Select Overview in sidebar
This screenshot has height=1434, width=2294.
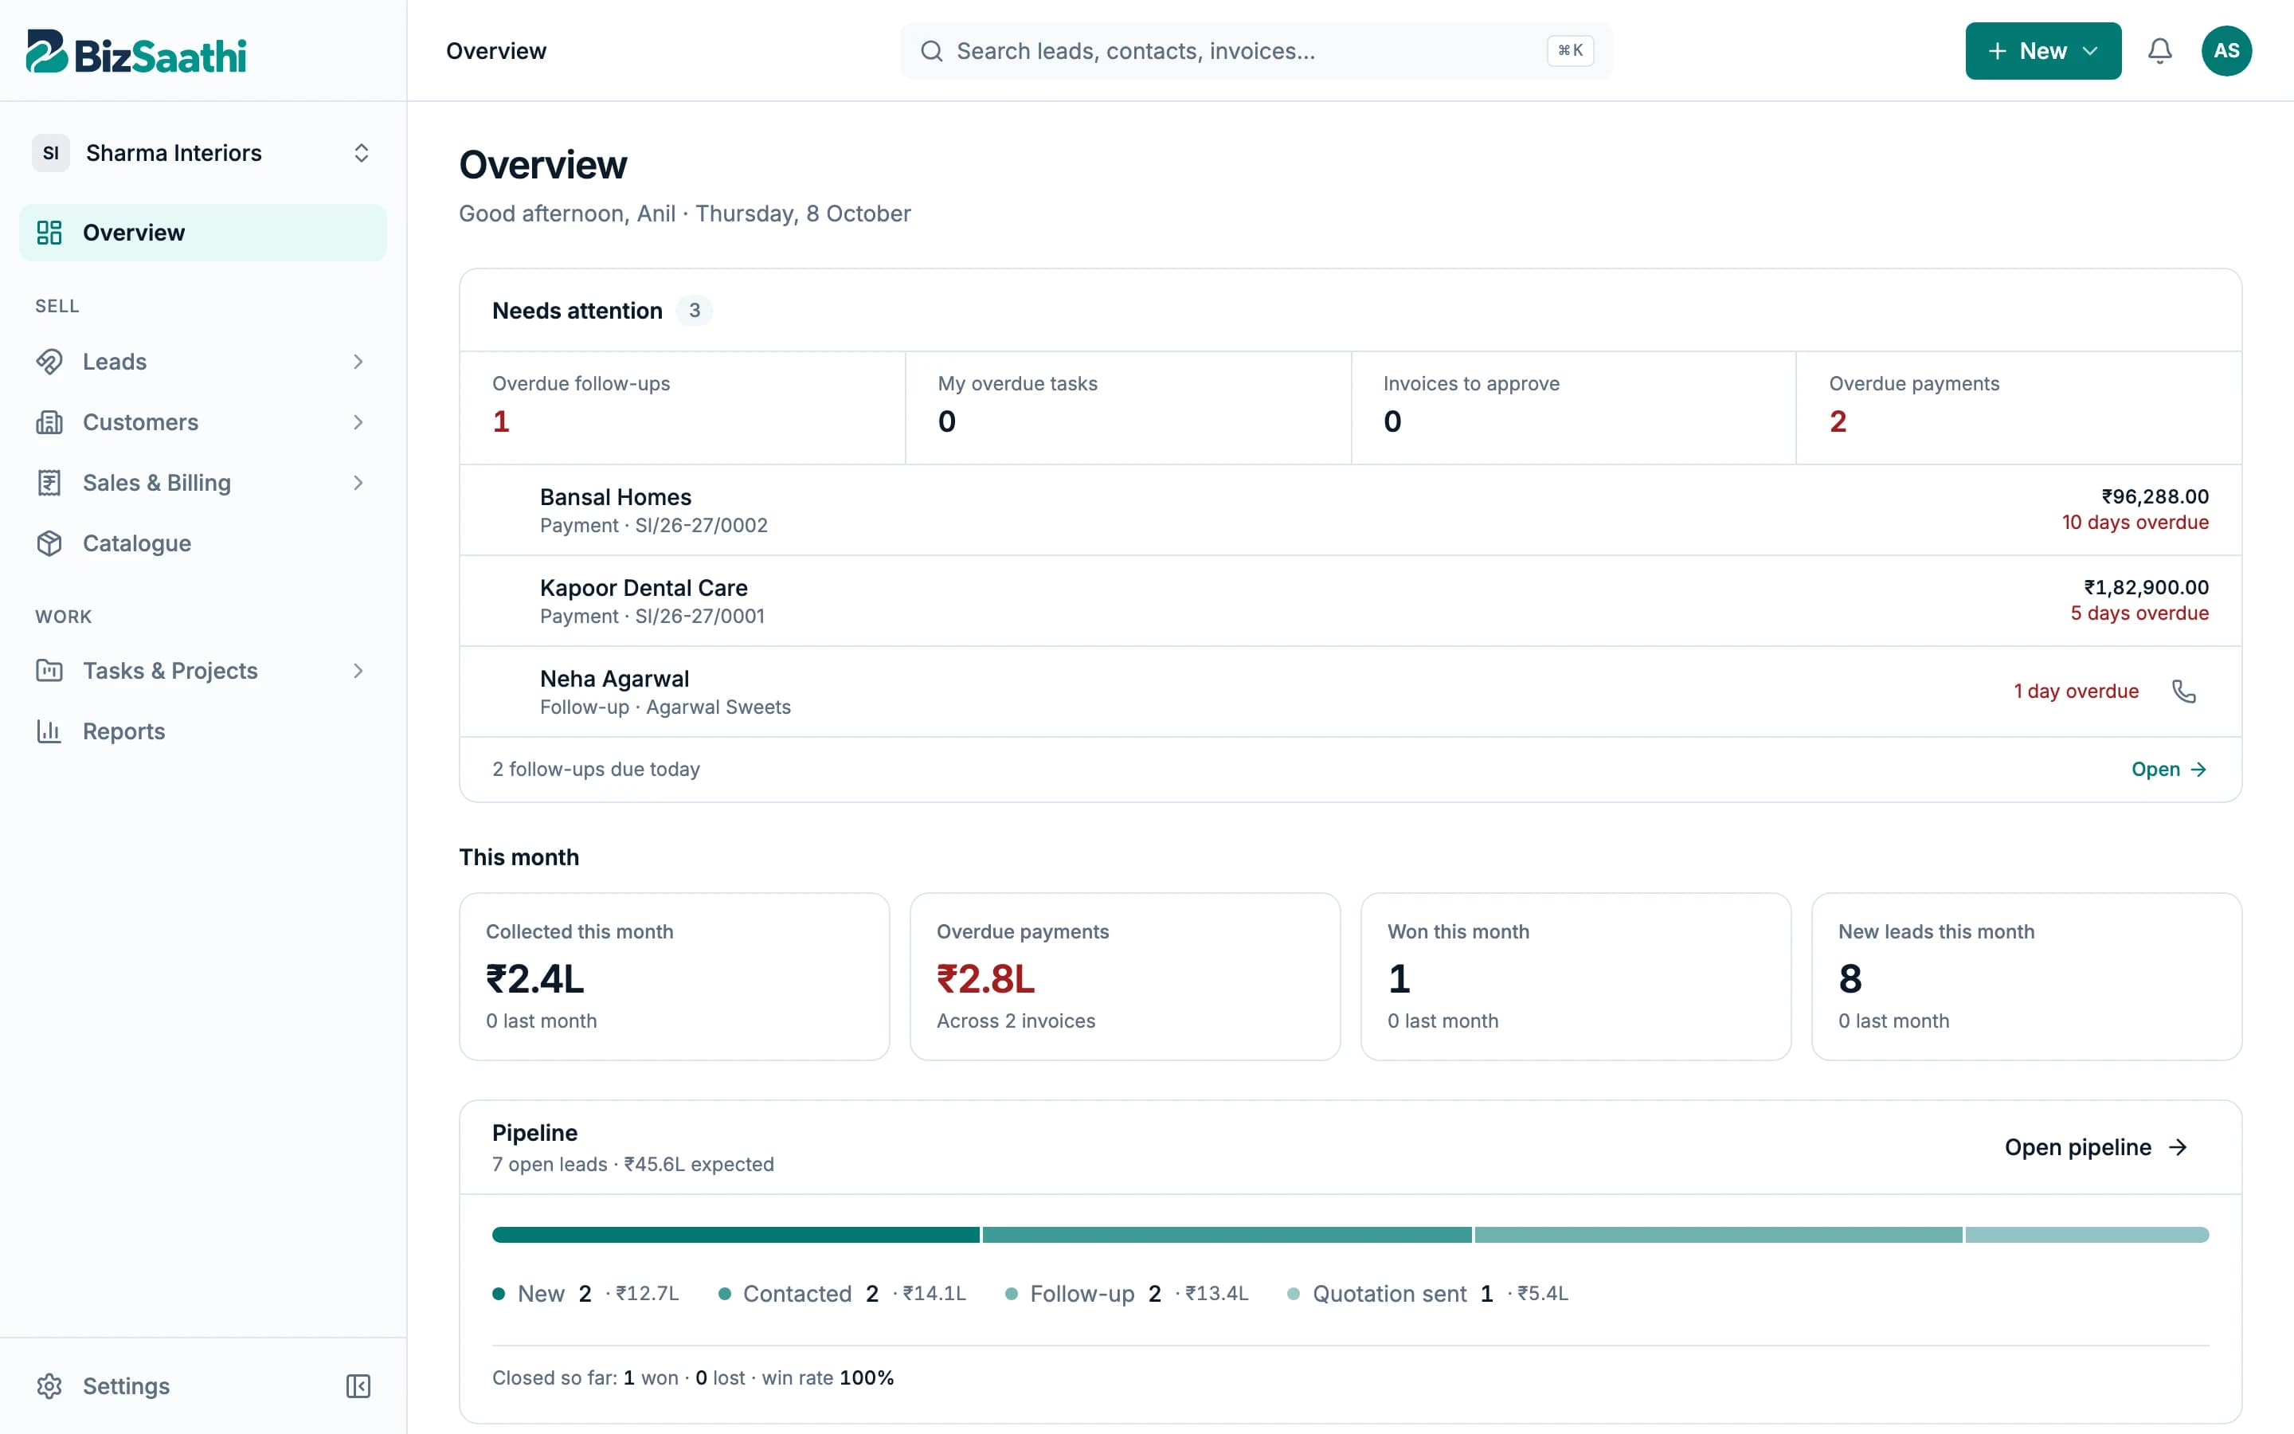(x=203, y=233)
